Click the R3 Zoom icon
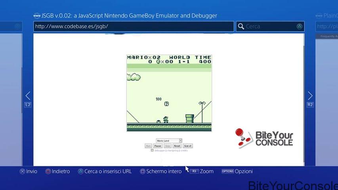 click(194, 171)
